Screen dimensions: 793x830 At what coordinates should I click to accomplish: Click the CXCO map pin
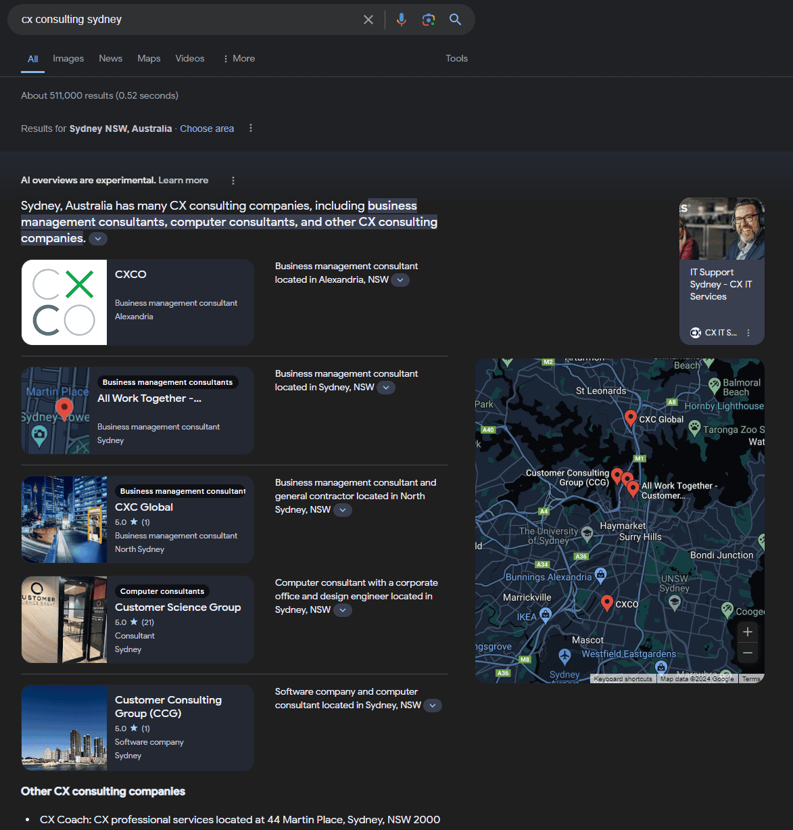pos(607,602)
